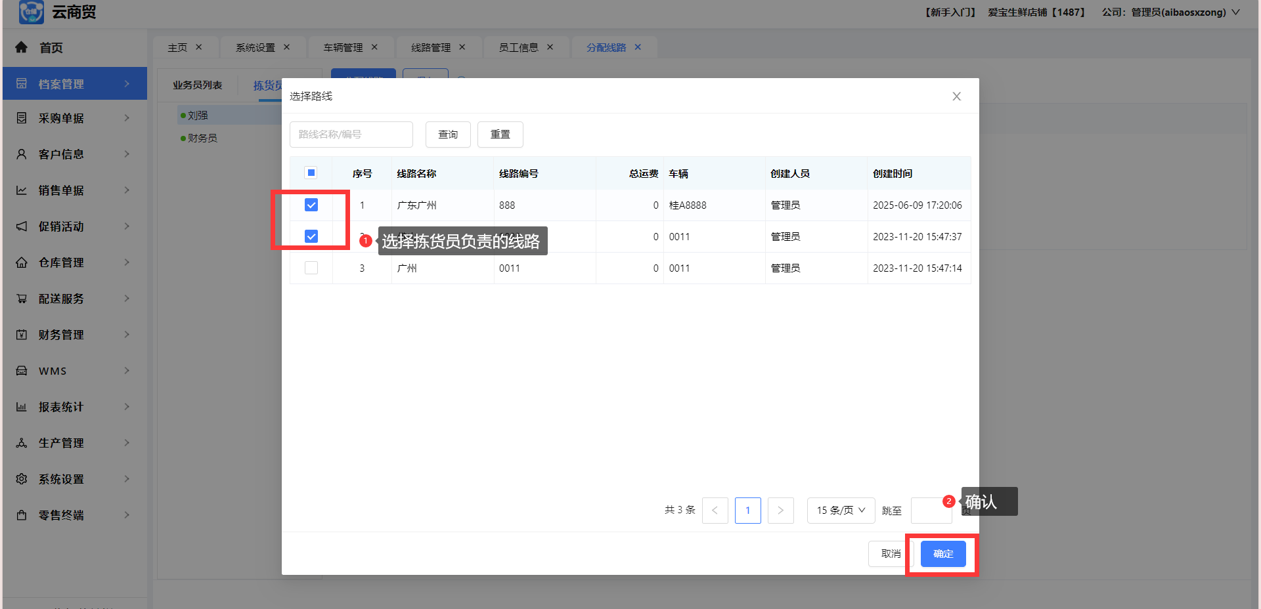Click the 路线名称/编号 search input field
The width and height of the screenshot is (1261, 609).
(351, 135)
